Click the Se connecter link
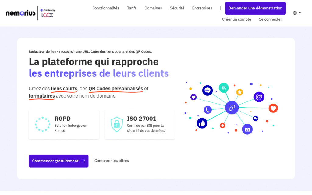The height and width of the screenshot is (195, 312). pyautogui.click(x=270, y=19)
